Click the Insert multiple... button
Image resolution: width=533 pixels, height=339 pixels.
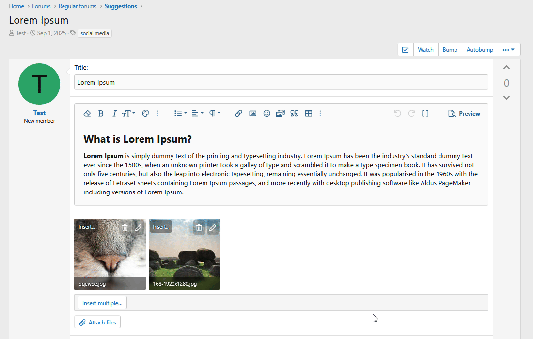102,303
